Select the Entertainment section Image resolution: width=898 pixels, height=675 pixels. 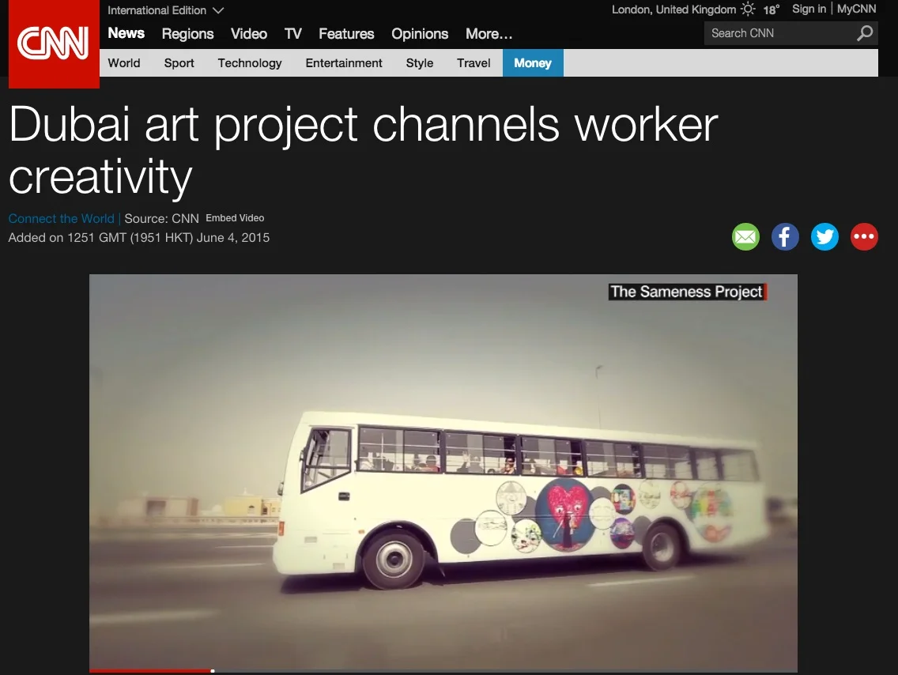pyautogui.click(x=344, y=62)
